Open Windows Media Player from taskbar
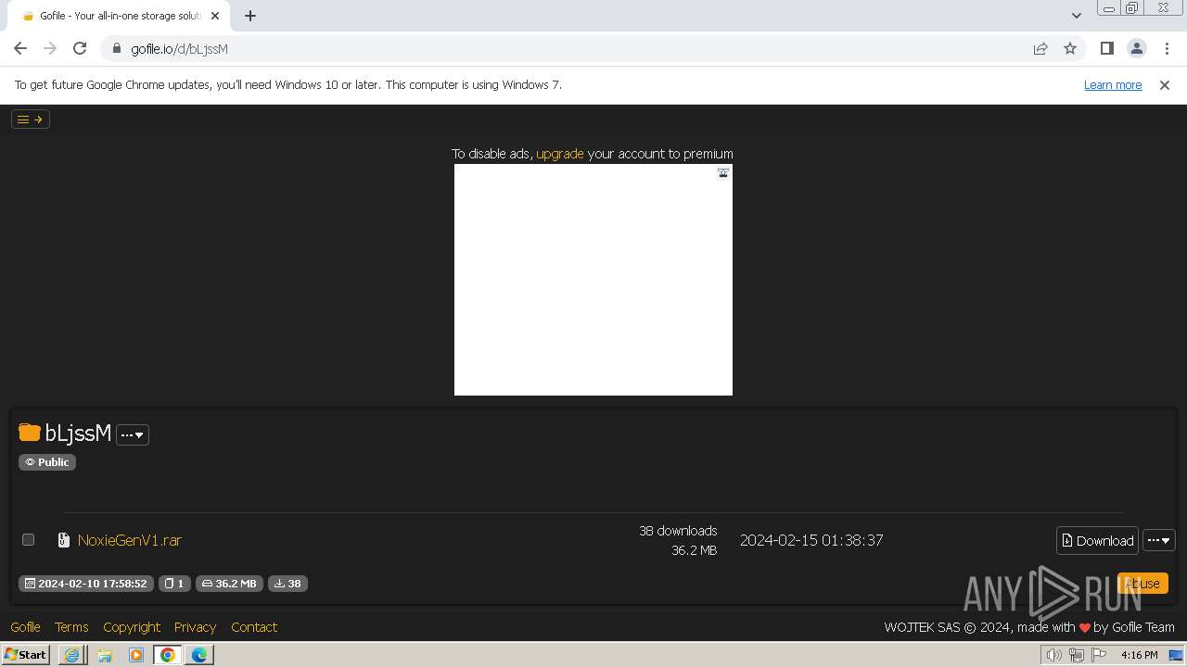Image resolution: width=1187 pixels, height=667 pixels. pos(136,655)
